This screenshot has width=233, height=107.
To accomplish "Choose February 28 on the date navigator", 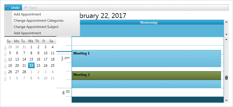I will pyautogui.click(x=24, y=72).
